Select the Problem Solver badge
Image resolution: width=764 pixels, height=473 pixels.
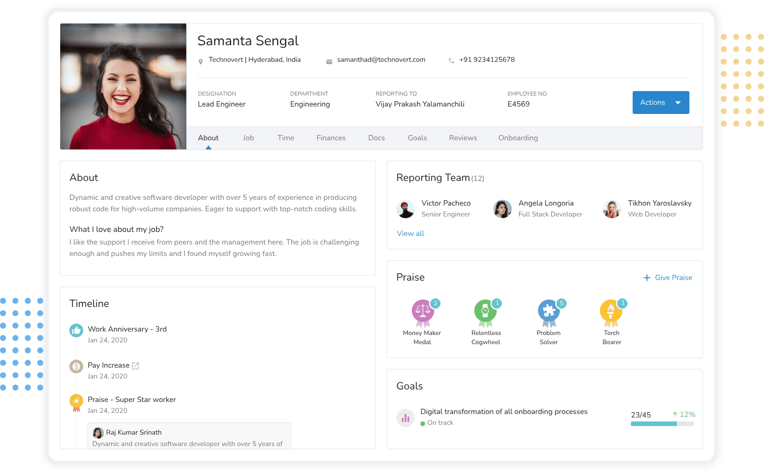pyautogui.click(x=549, y=313)
